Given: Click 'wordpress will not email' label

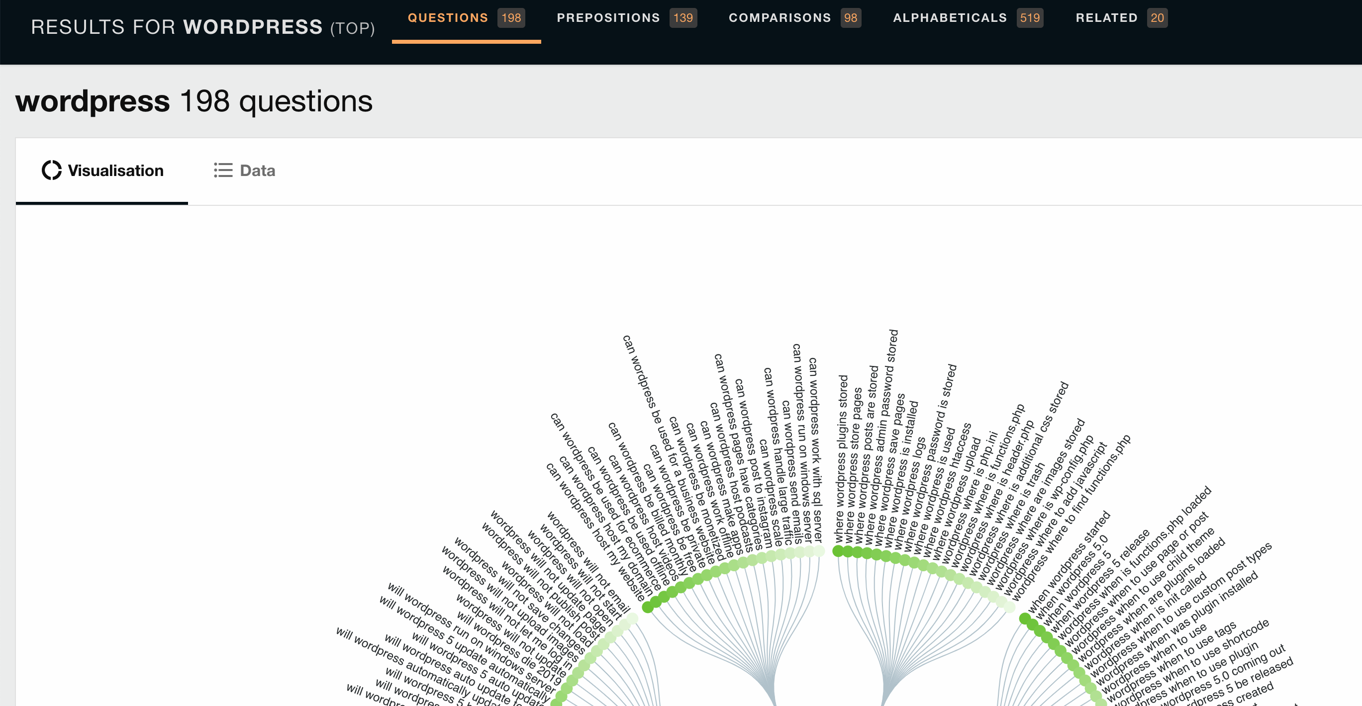Looking at the screenshot, I should pyautogui.click(x=588, y=561).
